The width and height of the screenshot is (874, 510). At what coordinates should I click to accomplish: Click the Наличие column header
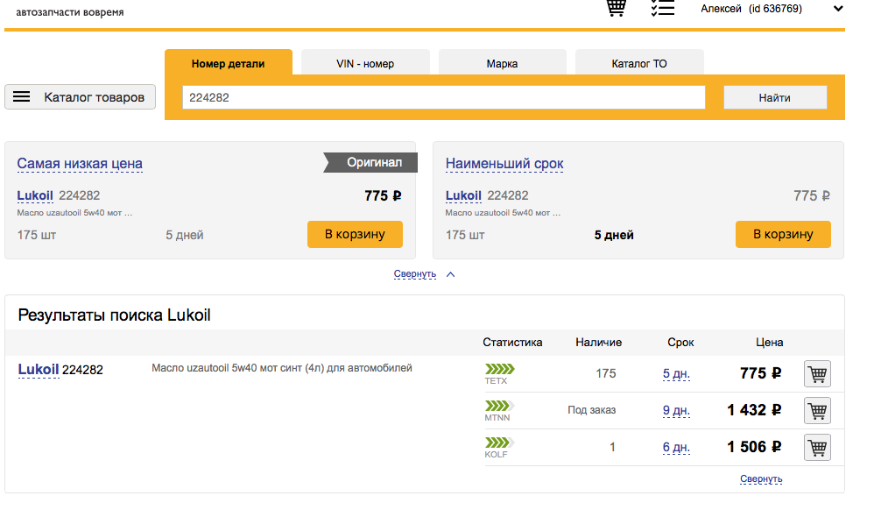(x=599, y=342)
